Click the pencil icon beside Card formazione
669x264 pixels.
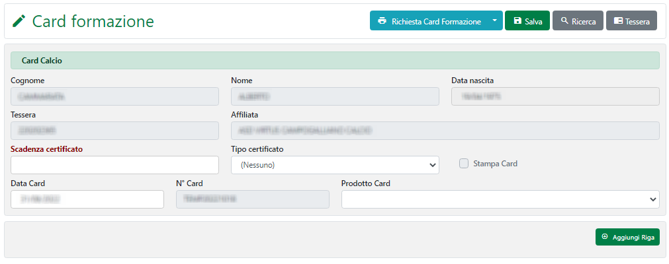click(x=19, y=21)
